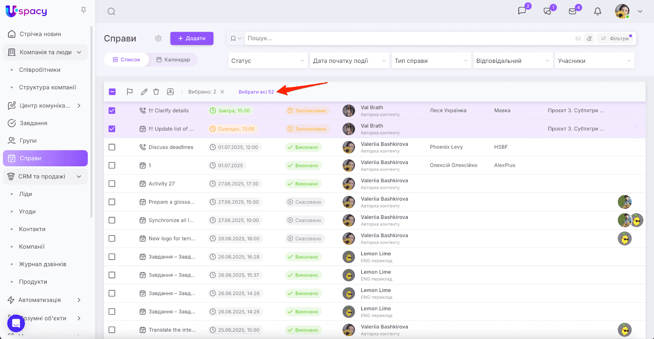The width and height of the screenshot is (654, 339).
Task: Click the trash delete icon in bulk toolbar
Action: [156, 92]
